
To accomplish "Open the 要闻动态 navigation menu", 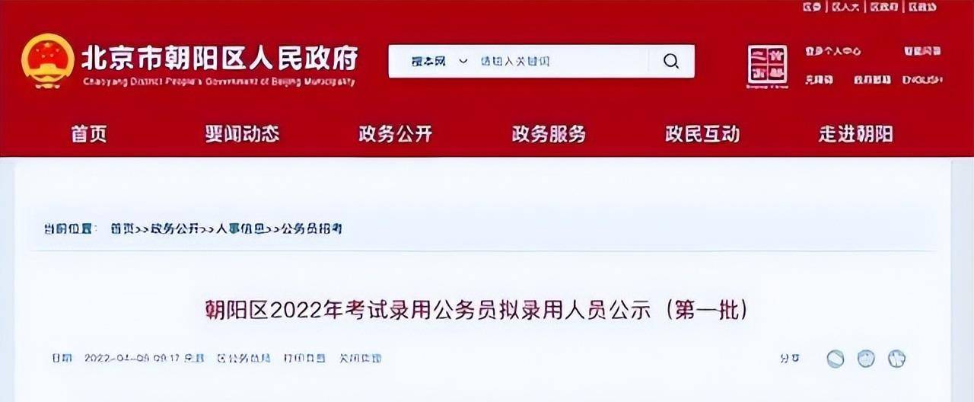I will point(242,134).
